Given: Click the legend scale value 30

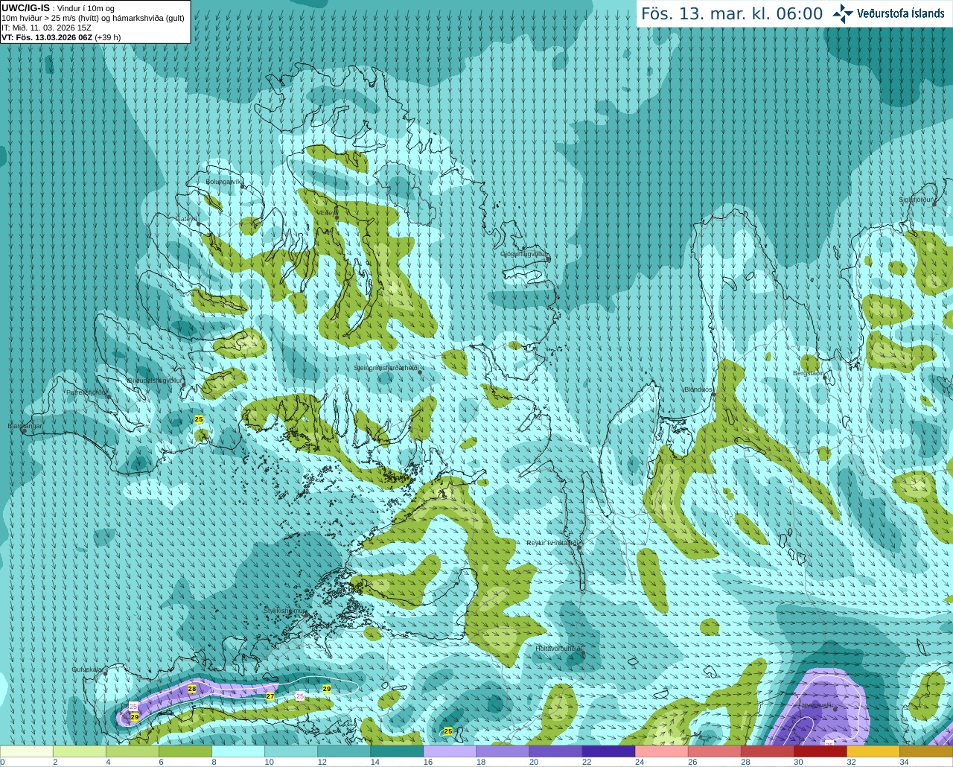Looking at the screenshot, I should [798, 762].
